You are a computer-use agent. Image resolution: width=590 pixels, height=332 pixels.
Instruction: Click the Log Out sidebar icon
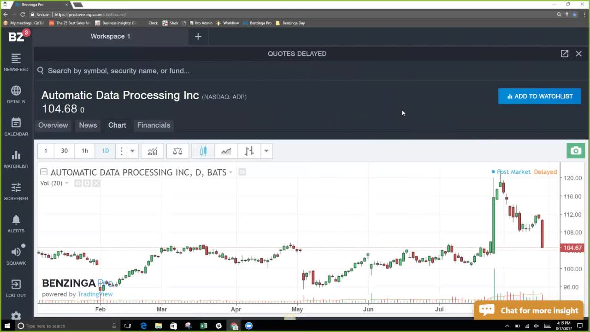(16, 288)
